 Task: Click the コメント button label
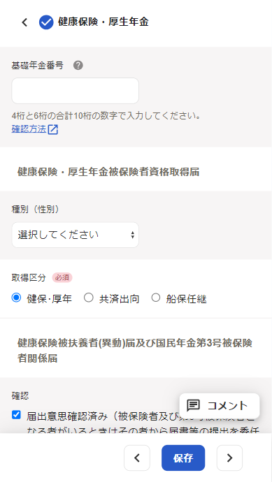pos(227,405)
